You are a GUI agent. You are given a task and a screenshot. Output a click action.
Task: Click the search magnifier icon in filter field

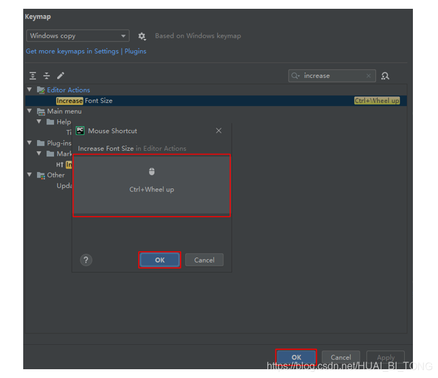[x=295, y=76]
